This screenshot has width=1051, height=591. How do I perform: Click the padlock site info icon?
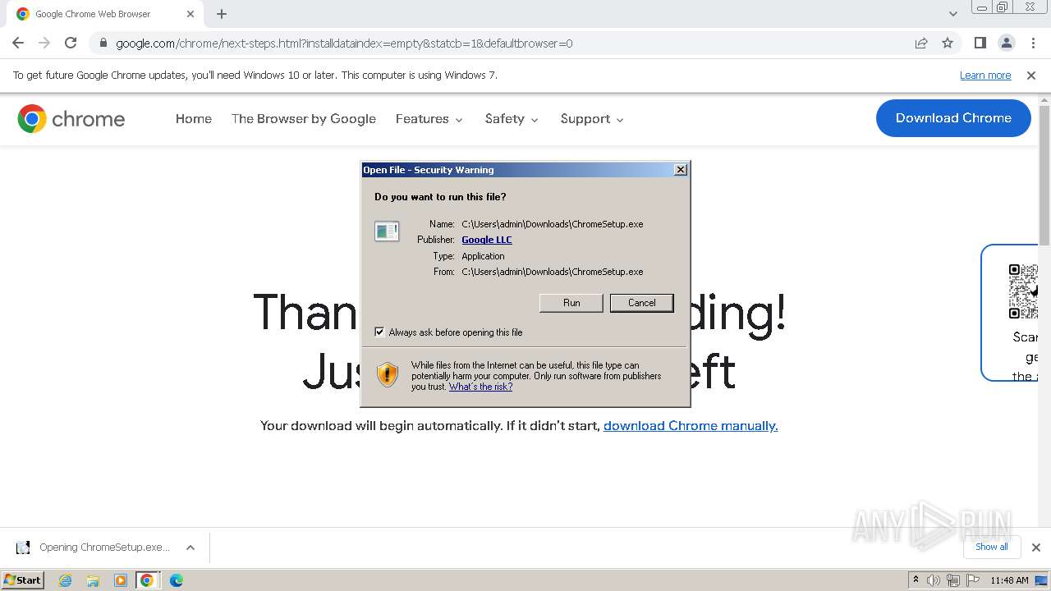[103, 44]
